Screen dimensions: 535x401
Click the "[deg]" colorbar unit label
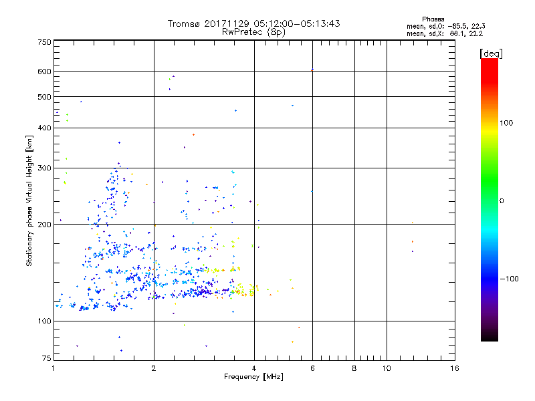491,53
